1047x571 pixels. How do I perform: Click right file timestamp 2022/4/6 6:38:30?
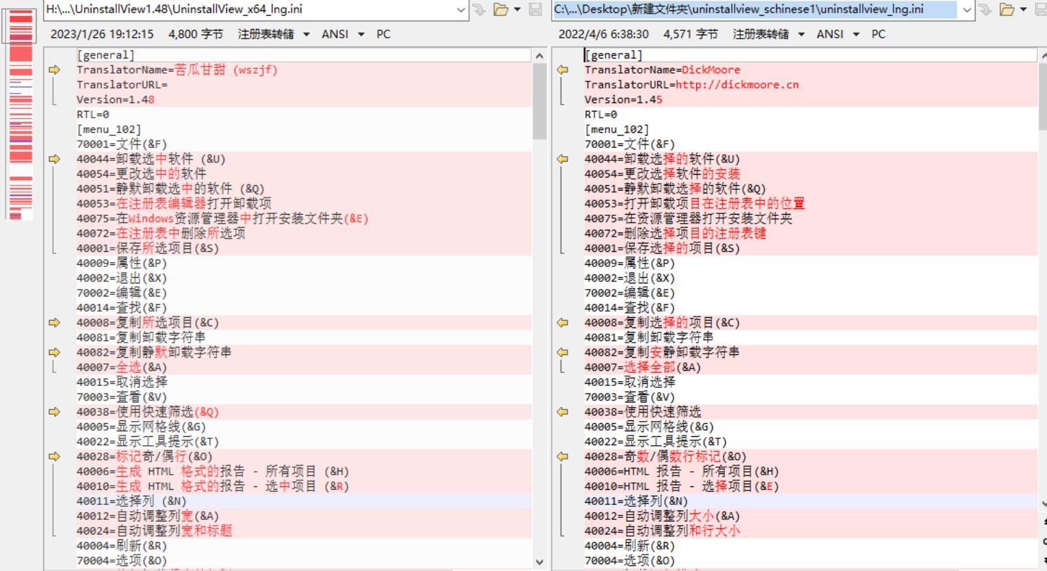point(603,34)
